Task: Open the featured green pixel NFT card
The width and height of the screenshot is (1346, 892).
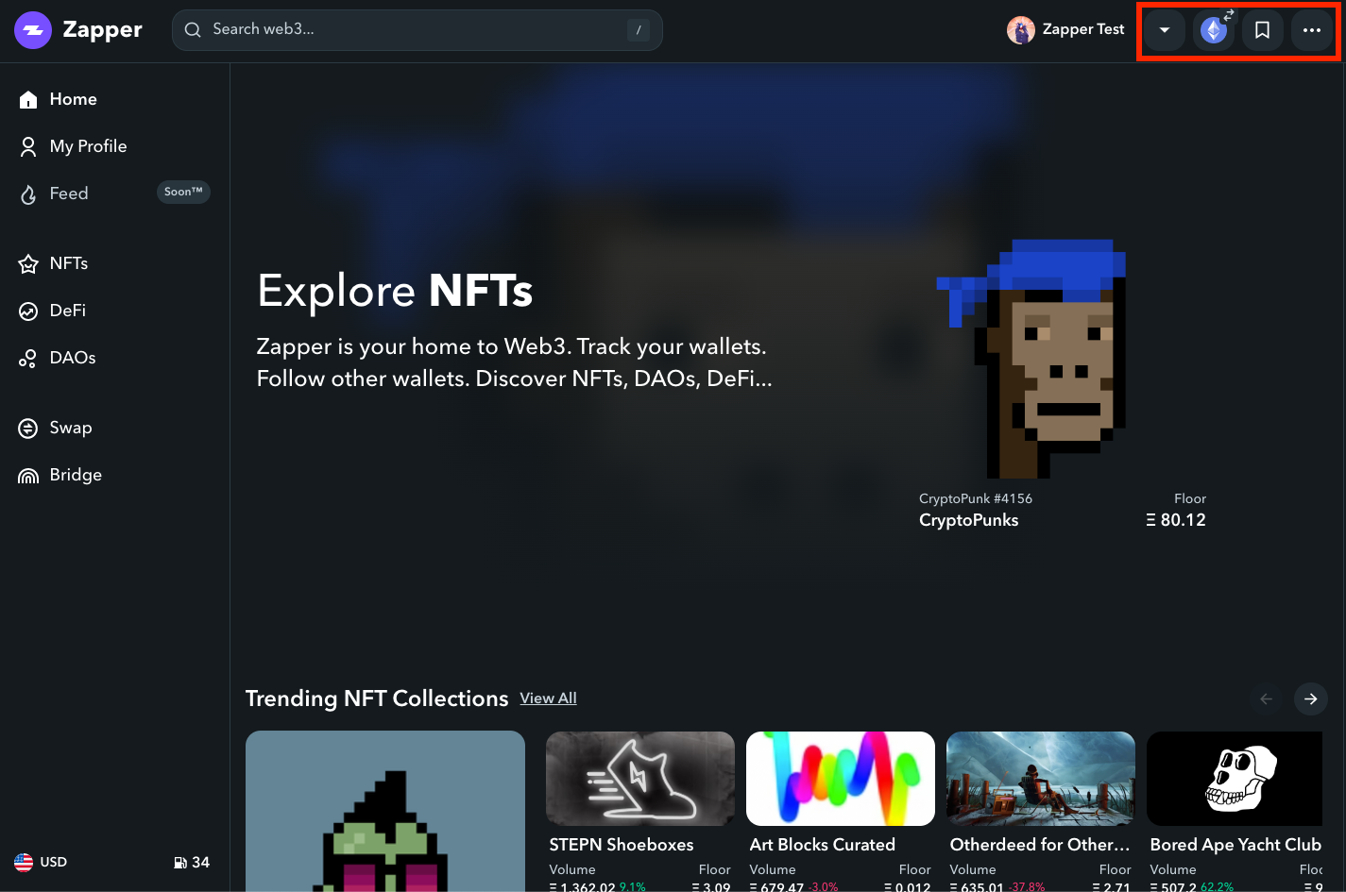Action: click(x=385, y=811)
